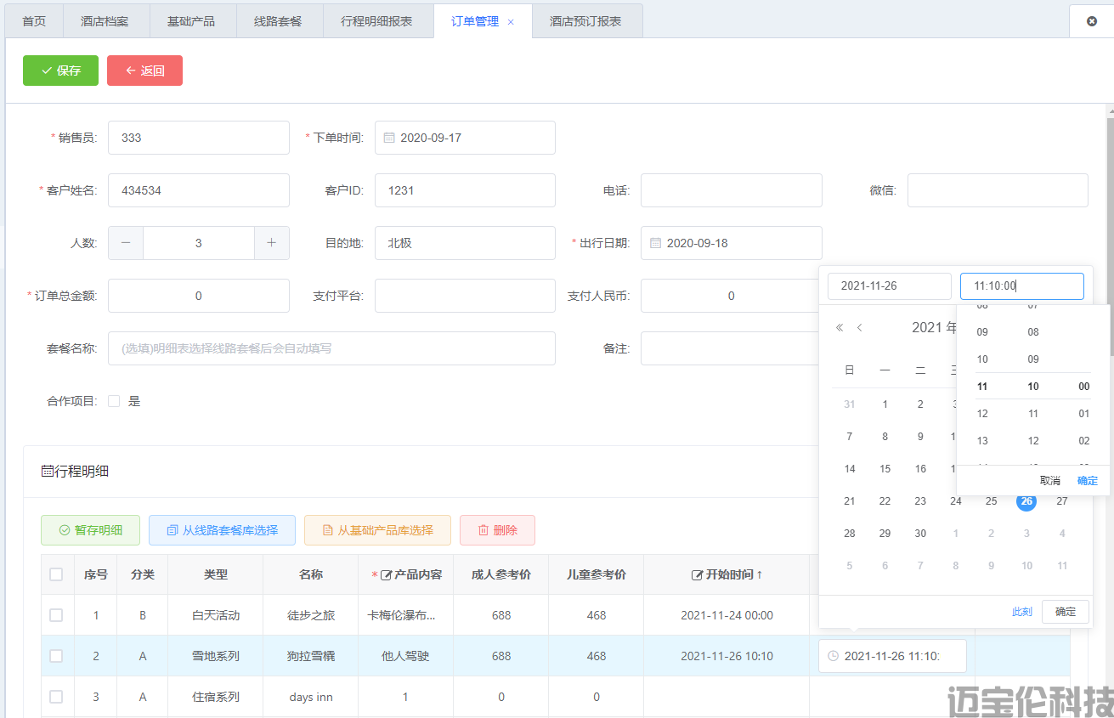Click the calendar icon in 出行日期 field

[655, 243]
